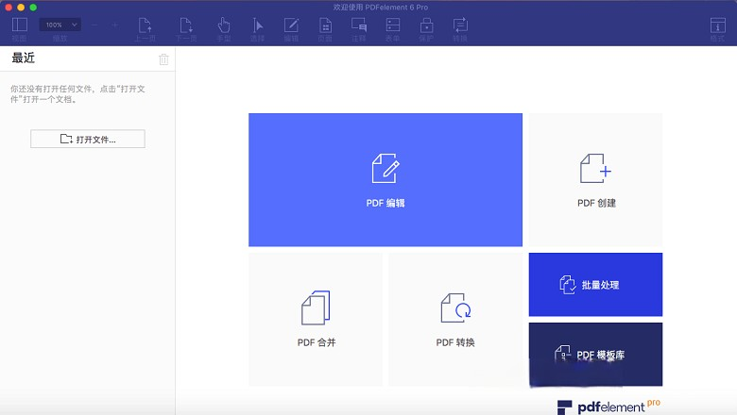This screenshot has height=415, width=737.
Task: Open the PDF 合并 tile
Action: tap(316, 320)
